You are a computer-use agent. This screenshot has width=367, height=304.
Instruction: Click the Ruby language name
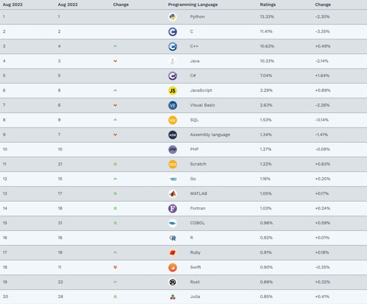pyautogui.click(x=195, y=253)
